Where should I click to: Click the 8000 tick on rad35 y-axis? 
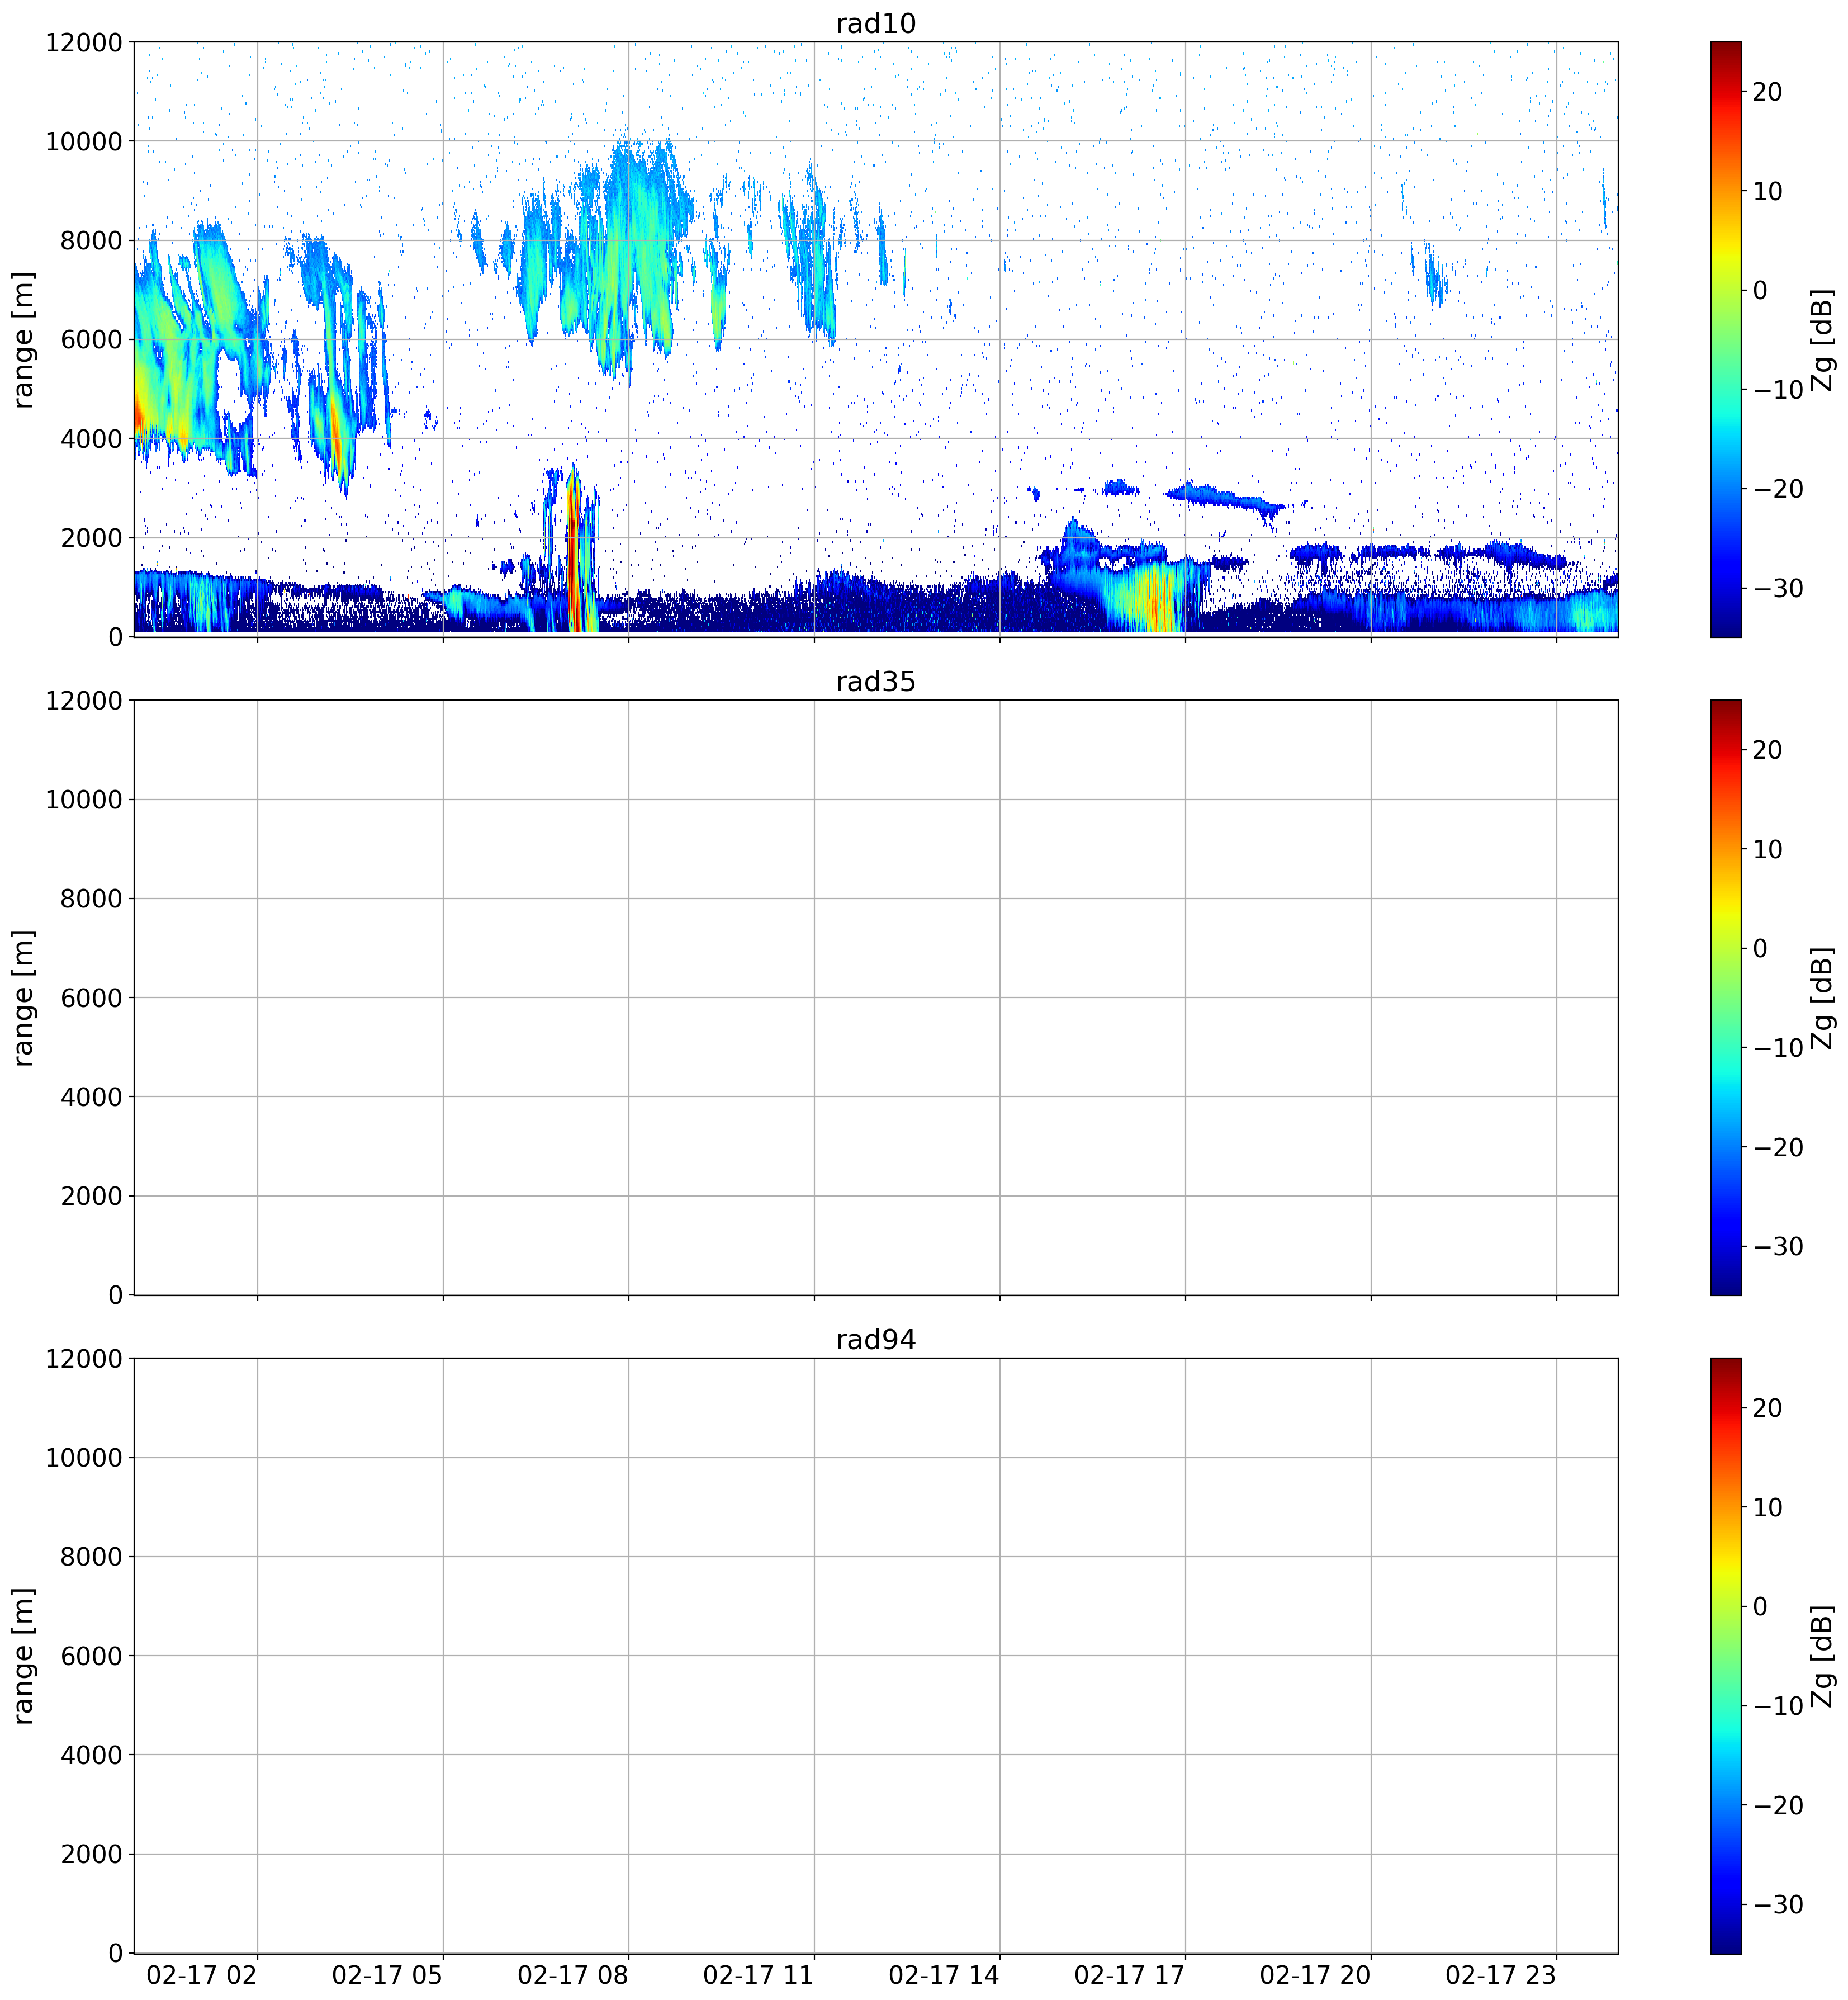(x=91, y=898)
